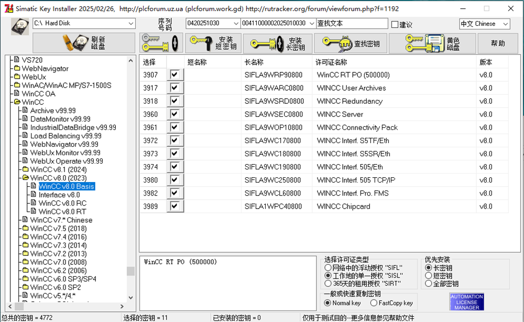Choose FastCopy key option
Screen dimensions: 524x322
[x=374, y=303]
